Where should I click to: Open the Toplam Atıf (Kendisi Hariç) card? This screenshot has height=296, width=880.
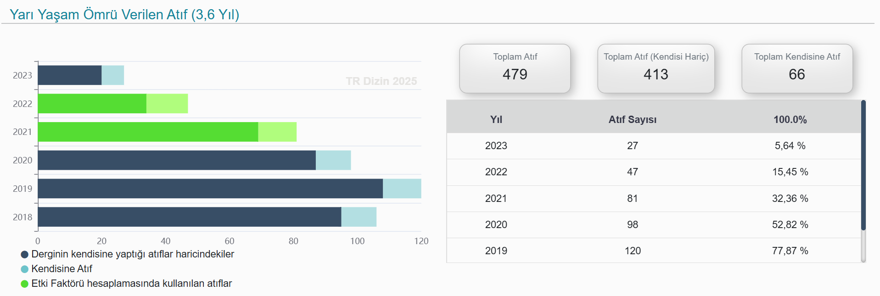pos(656,68)
